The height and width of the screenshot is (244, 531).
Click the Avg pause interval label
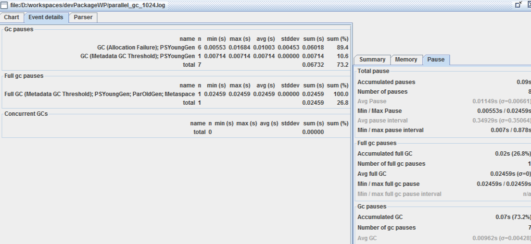[382, 121]
